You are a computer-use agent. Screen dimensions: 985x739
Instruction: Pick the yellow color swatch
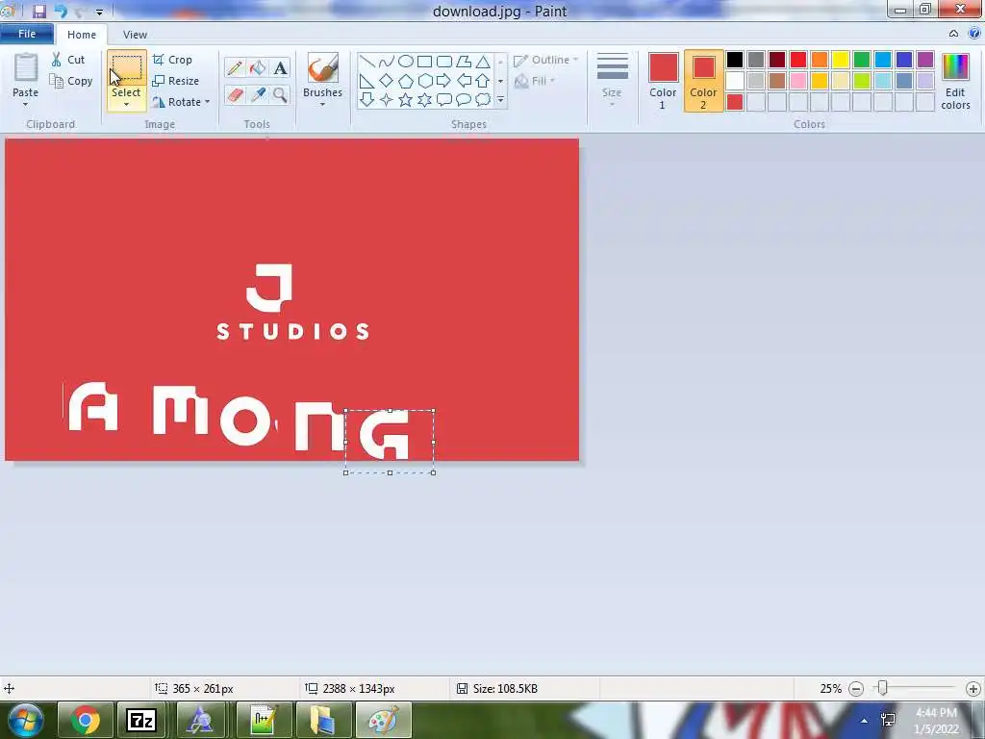pyautogui.click(x=841, y=60)
